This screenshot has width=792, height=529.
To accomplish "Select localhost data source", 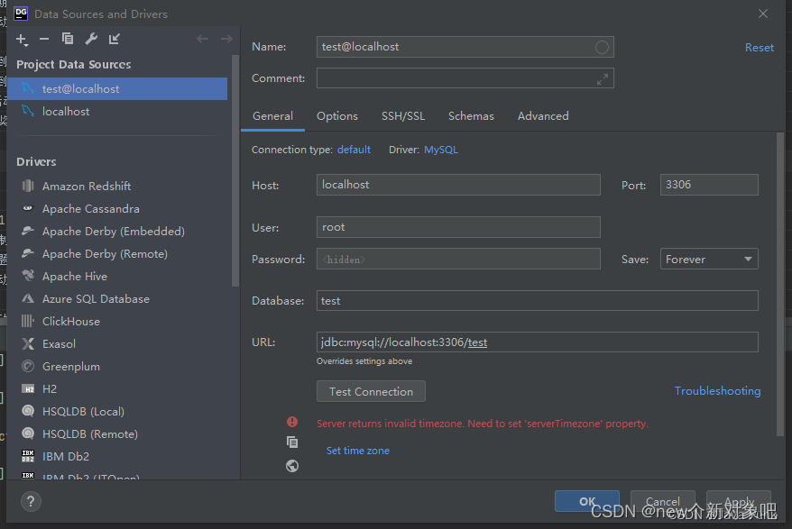I will point(117,112).
